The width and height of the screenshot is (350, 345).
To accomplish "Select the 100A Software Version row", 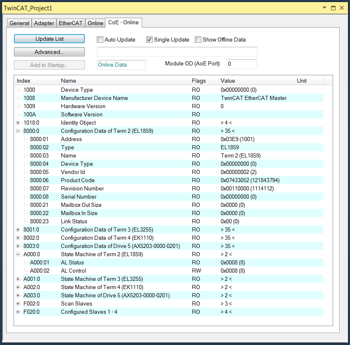I will [x=173, y=115].
